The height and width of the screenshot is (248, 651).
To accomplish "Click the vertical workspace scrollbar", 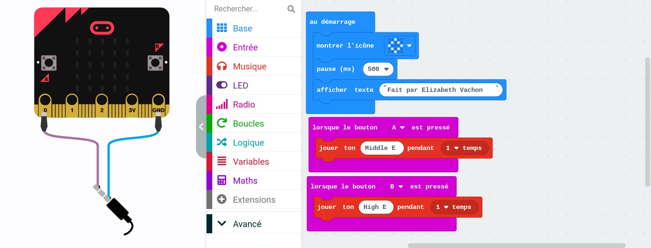I will pos(647,122).
